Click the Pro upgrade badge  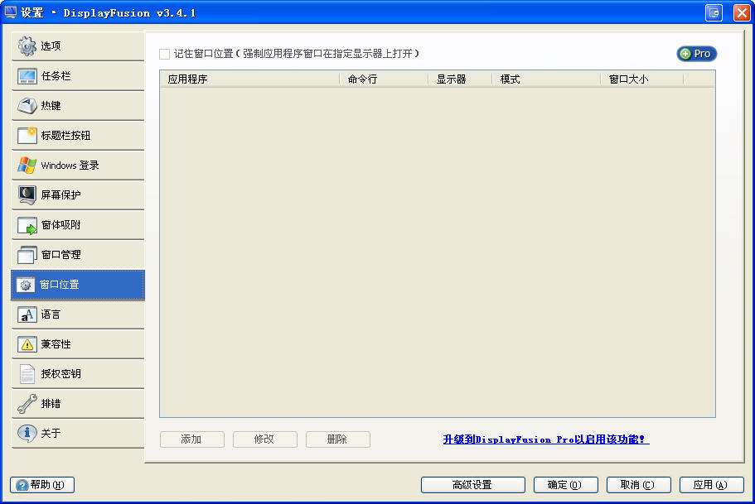click(697, 54)
